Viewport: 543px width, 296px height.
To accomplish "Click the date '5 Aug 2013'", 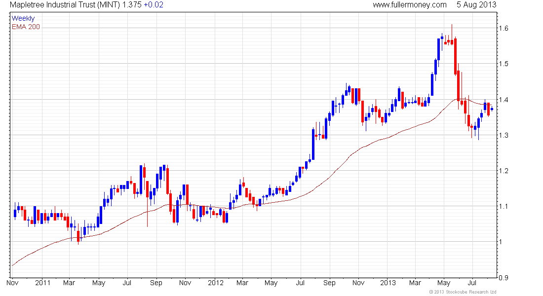I will tap(476, 5).
